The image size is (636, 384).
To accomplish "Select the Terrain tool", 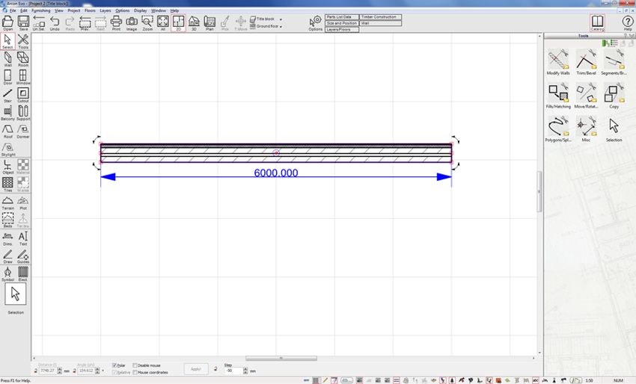I will click(x=7, y=202).
